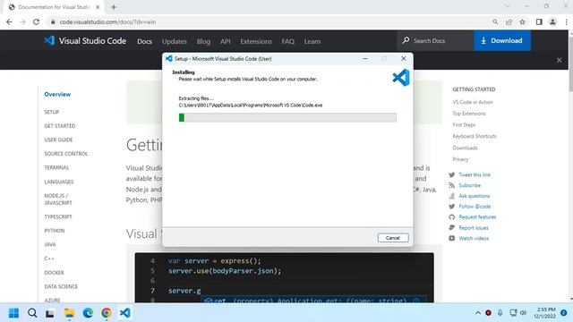Expand the LANGUAGES sidebar section
The width and height of the screenshot is (573, 322).
(x=59, y=182)
